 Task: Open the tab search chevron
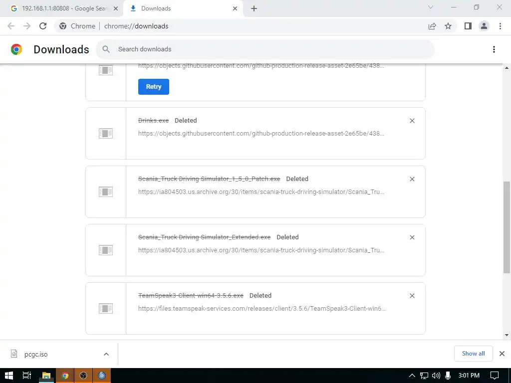(431, 7)
